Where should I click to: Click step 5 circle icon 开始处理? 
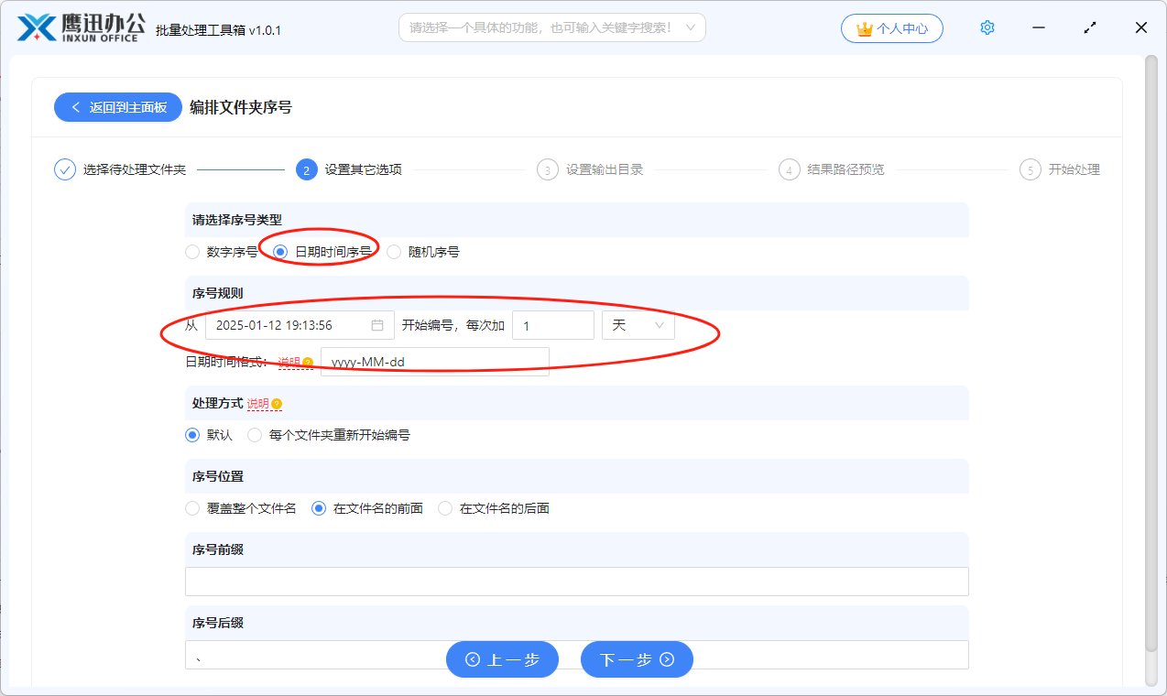[x=1031, y=169]
